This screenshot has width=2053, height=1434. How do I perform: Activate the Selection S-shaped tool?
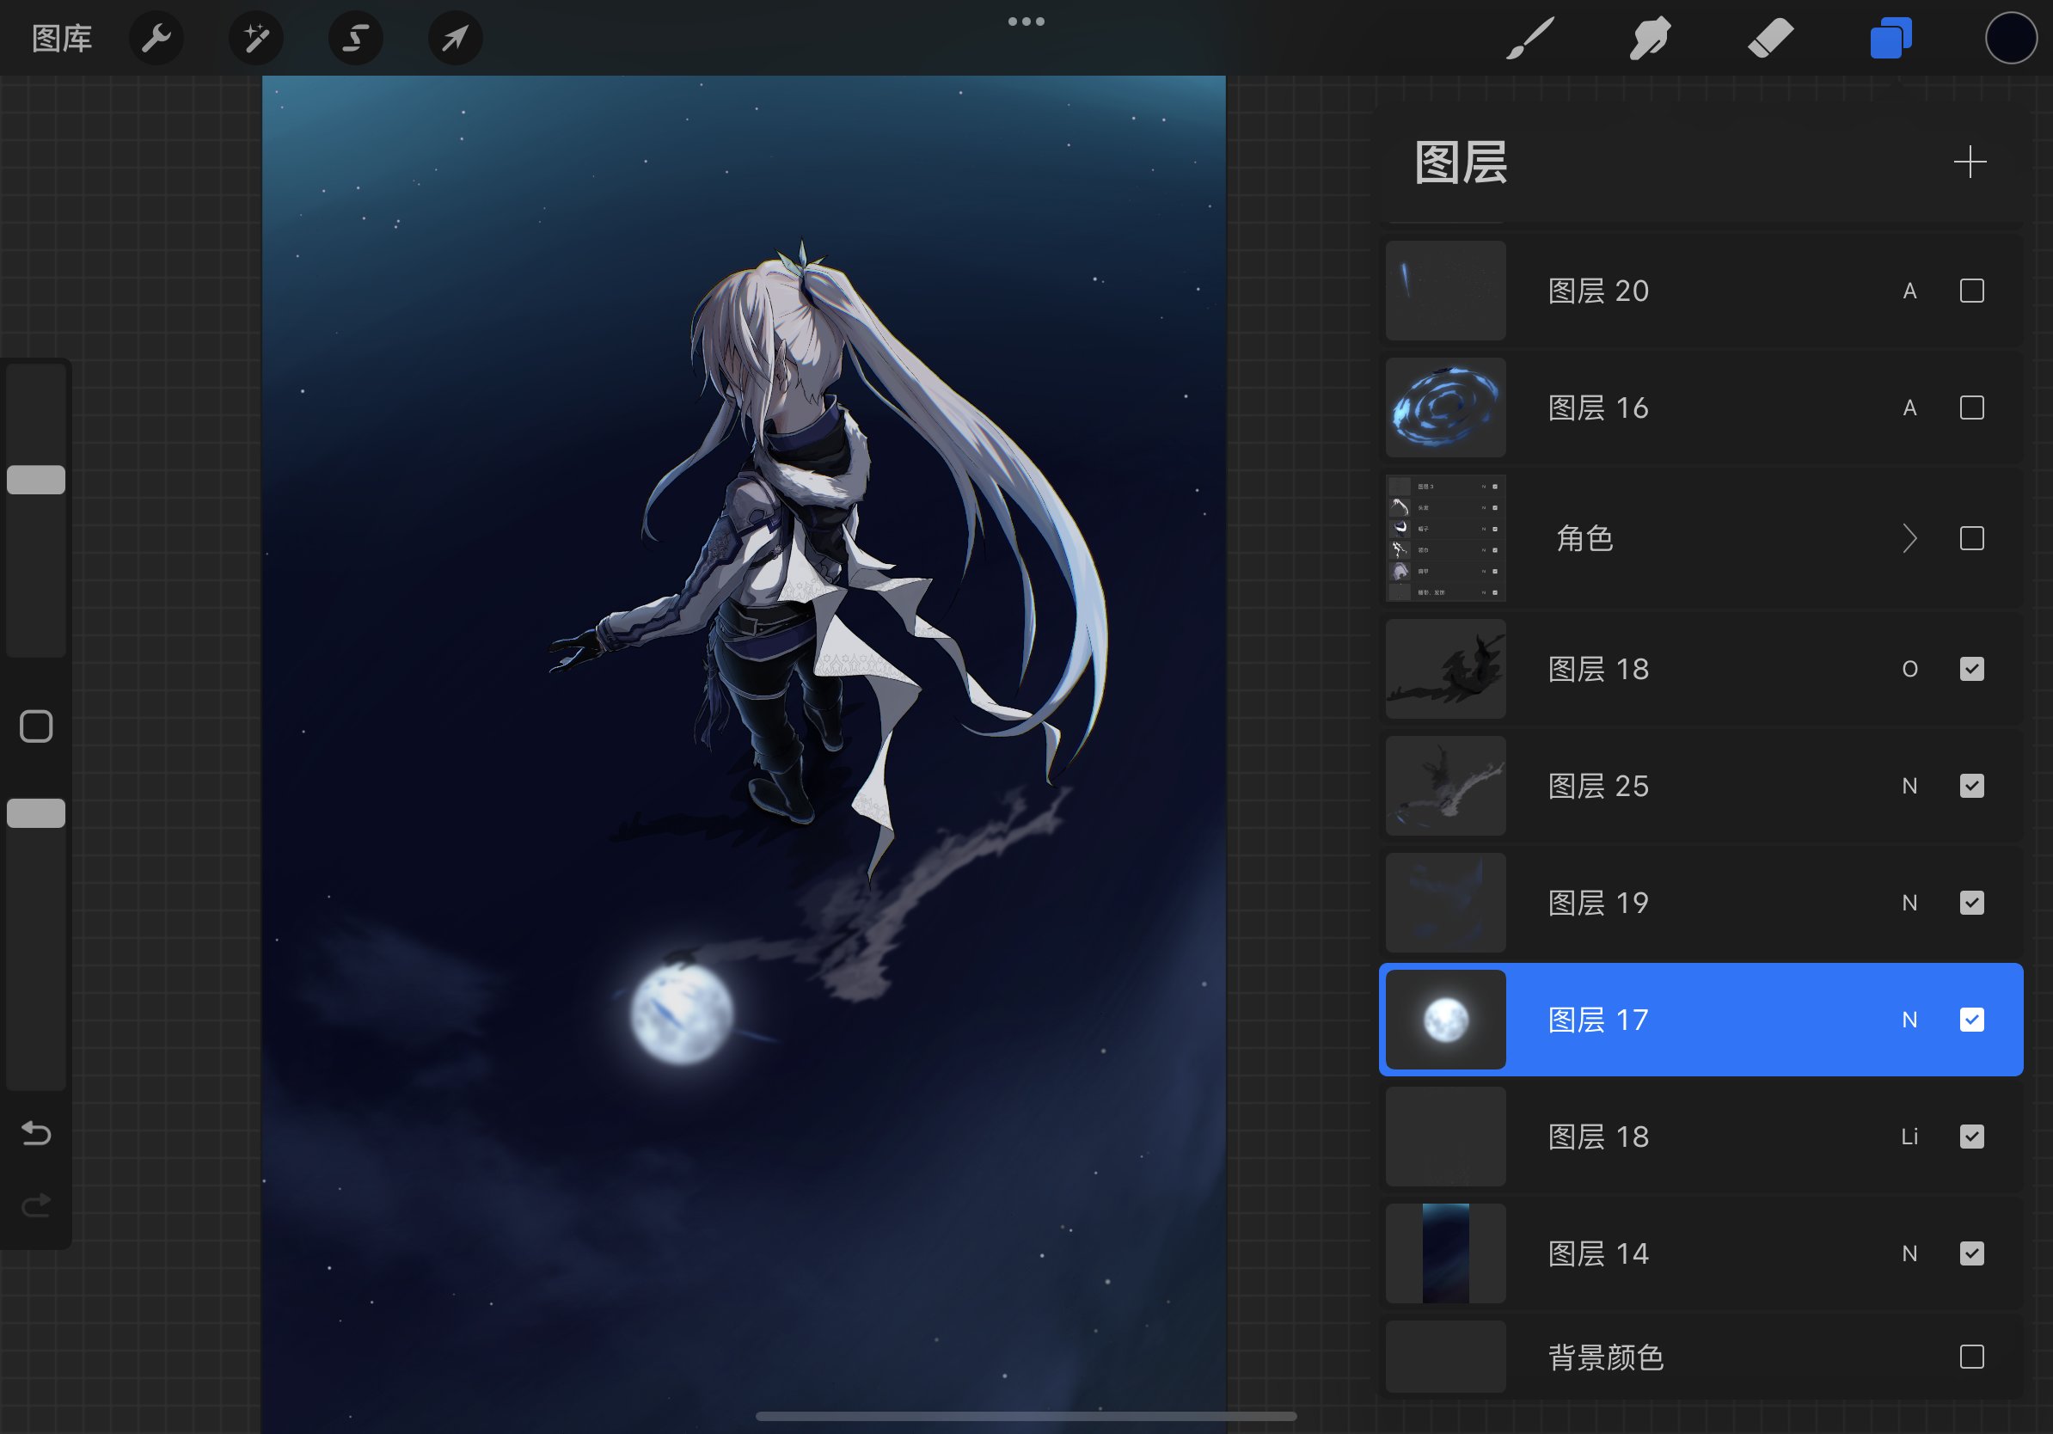pos(356,39)
